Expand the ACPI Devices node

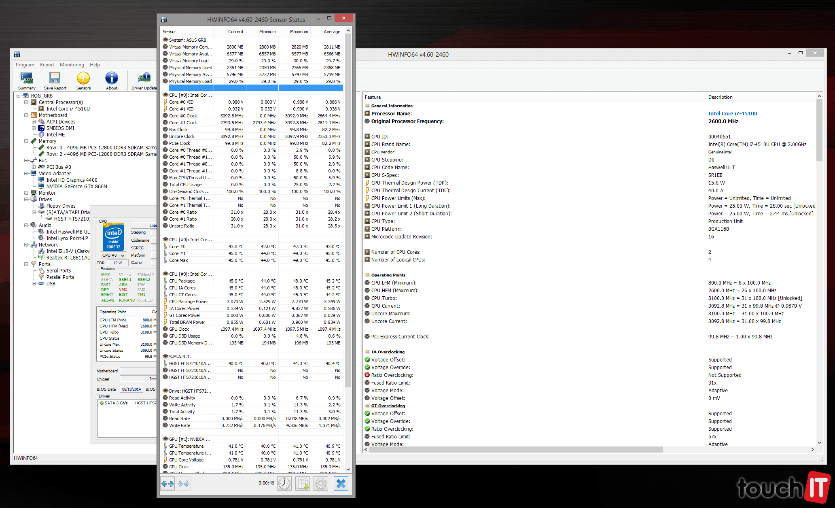coord(34,122)
